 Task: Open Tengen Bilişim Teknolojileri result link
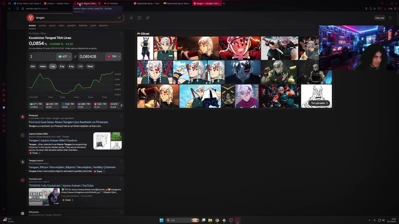click(72, 167)
